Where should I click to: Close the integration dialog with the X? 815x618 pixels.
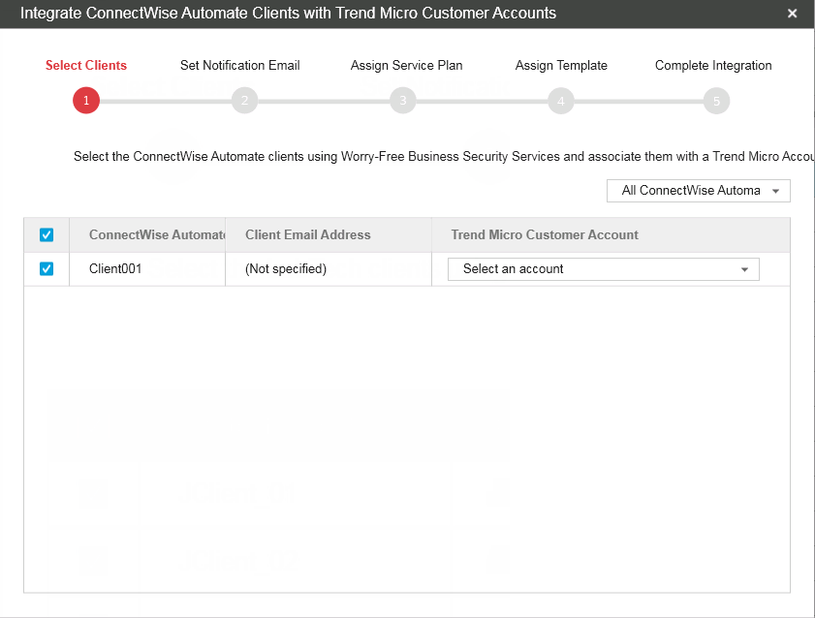(x=793, y=14)
